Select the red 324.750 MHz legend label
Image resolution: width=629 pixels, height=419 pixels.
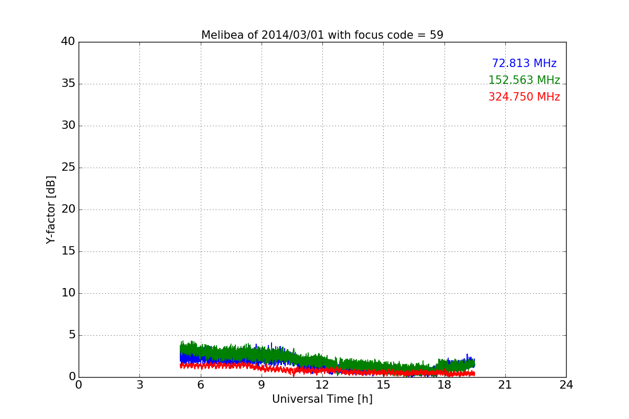pos(524,97)
